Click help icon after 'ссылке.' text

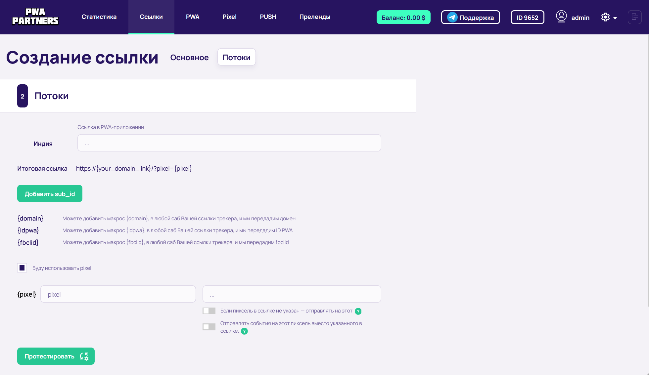(x=244, y=331)
